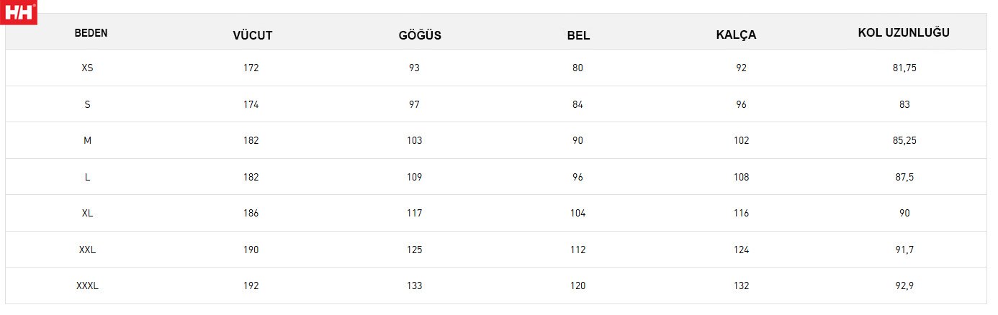Select the XXXL waist value 120

click(577, 286)
